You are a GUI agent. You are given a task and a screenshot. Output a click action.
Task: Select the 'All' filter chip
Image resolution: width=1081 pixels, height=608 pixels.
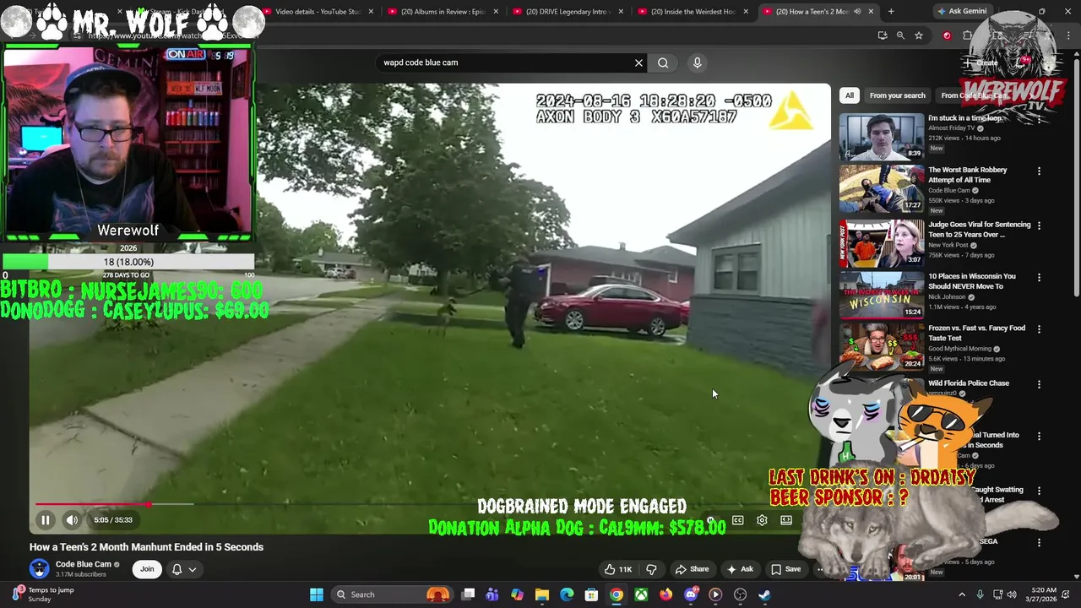(x=850, y=95)
